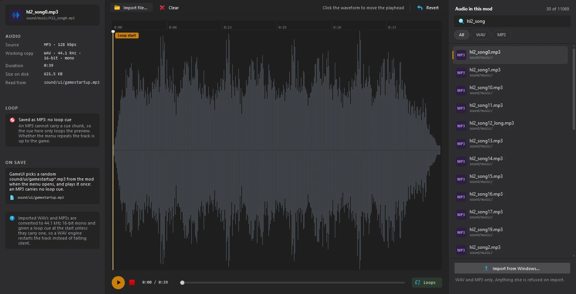Click MP3 icon beside hl2_song13.mp3
This screenshot has width=576, height=294.
coord(461,144)
